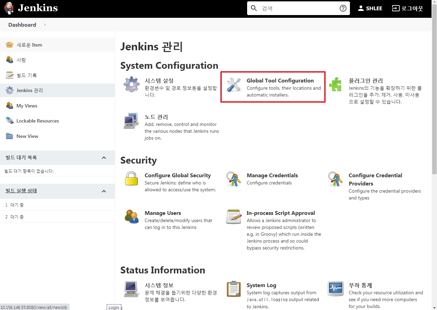Open In-process Script Approval link
This screenshot has width=437, height=310.
tap(281, 213)
